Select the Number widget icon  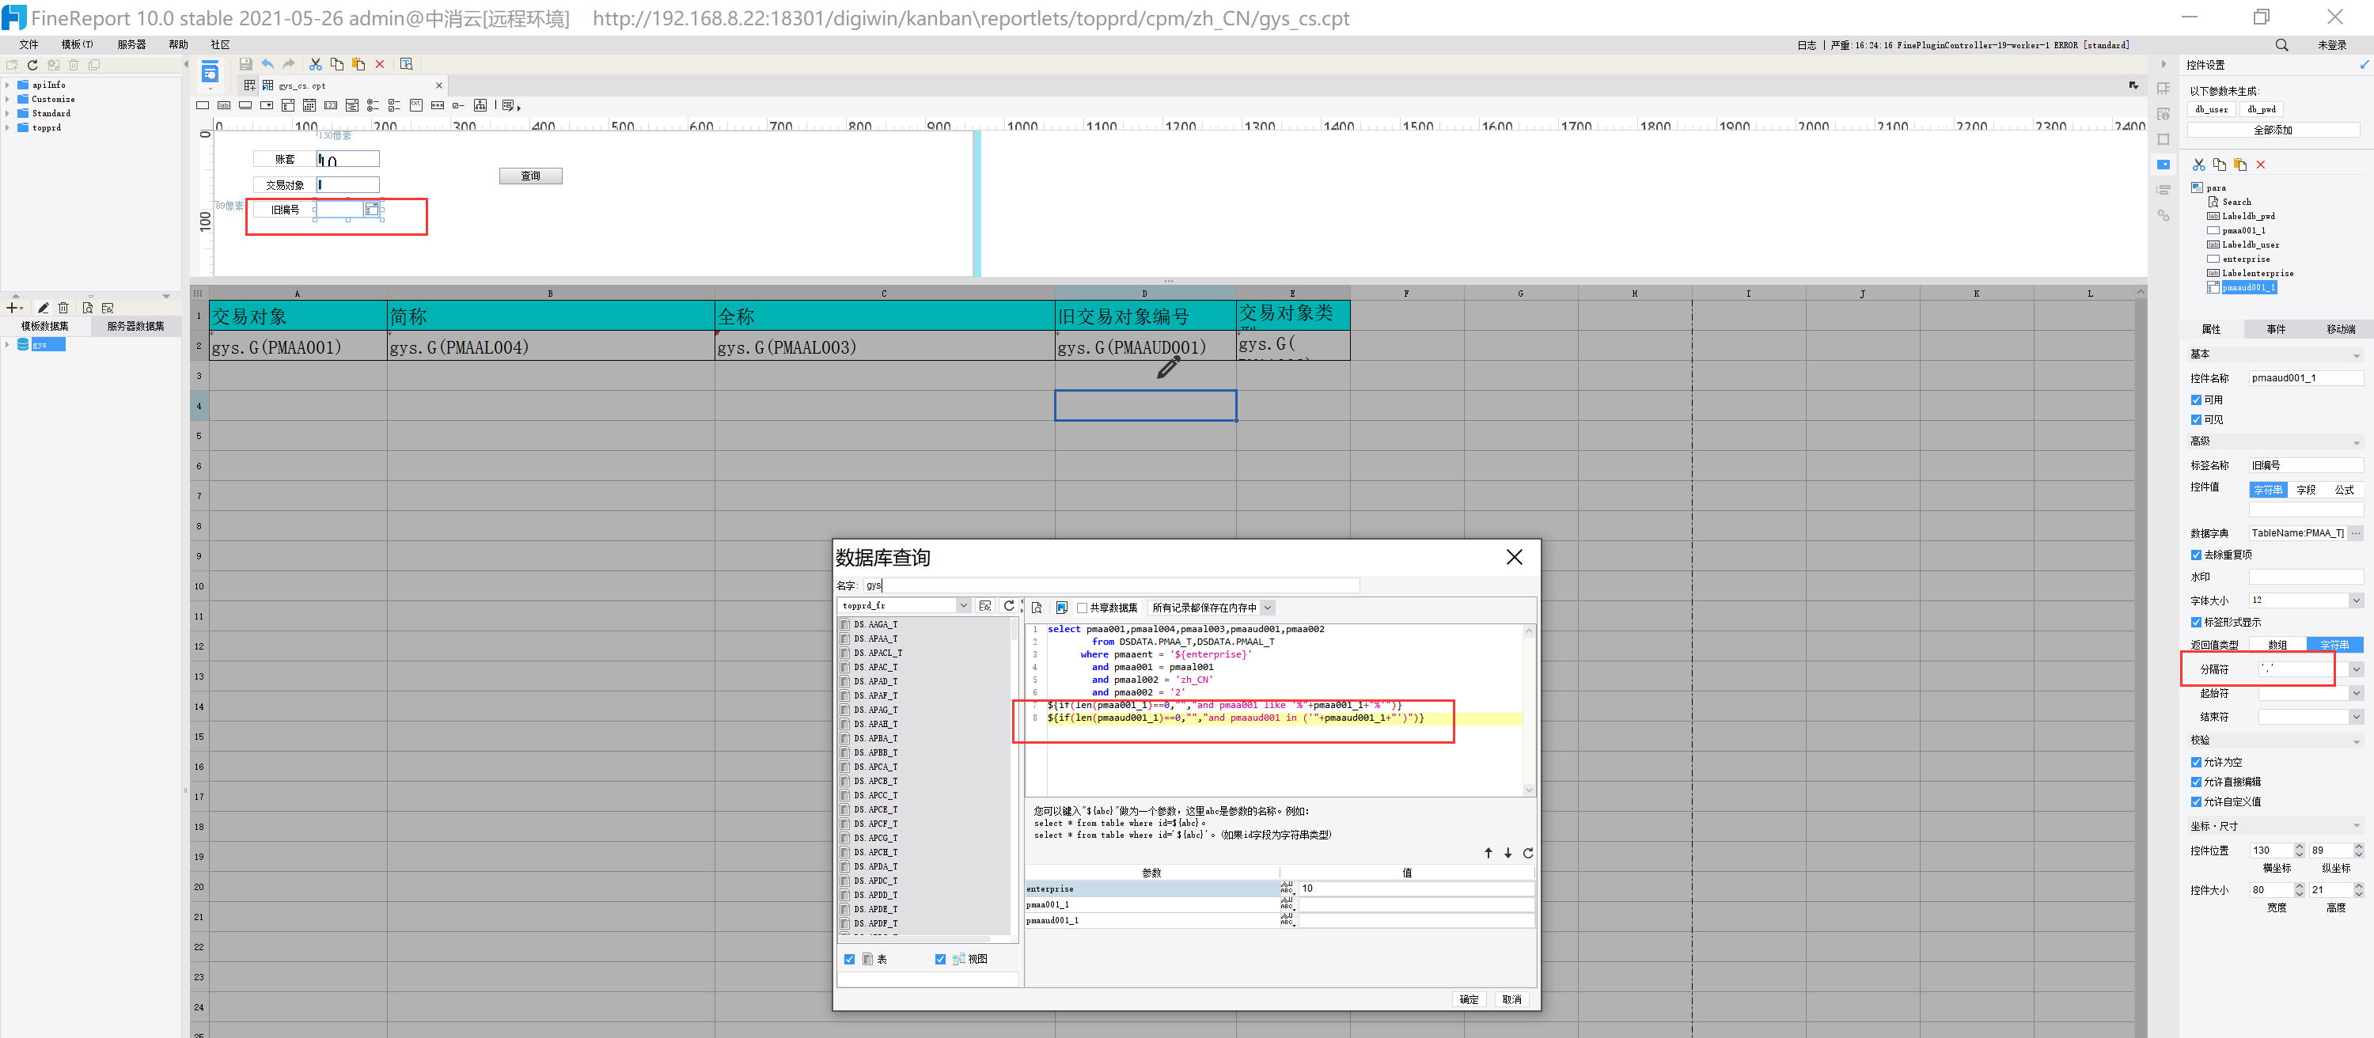pos(331,106)
